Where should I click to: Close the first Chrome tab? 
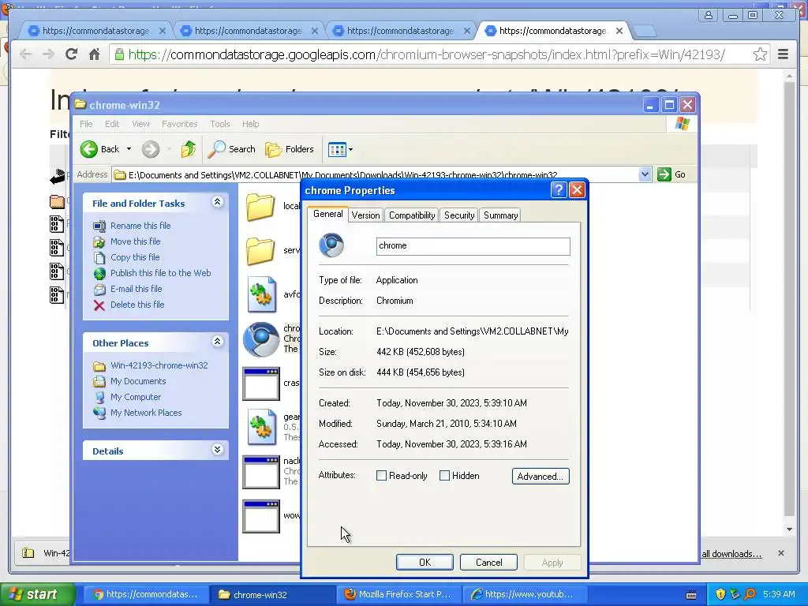coord(163,31)
